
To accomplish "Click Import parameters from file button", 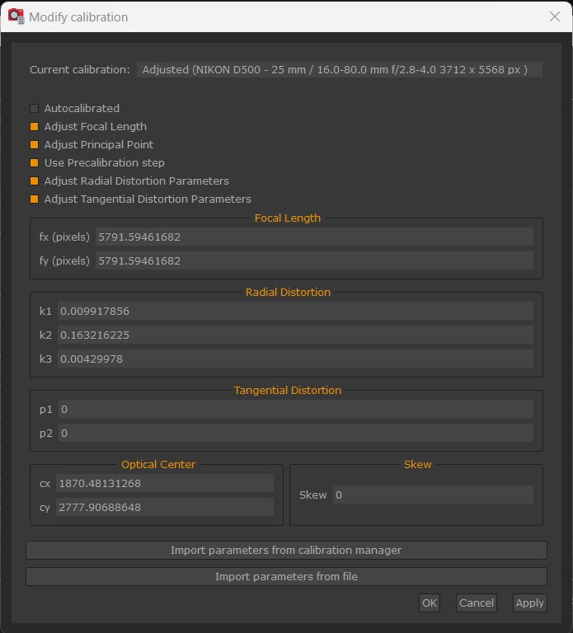I will [x=286, y=576].
